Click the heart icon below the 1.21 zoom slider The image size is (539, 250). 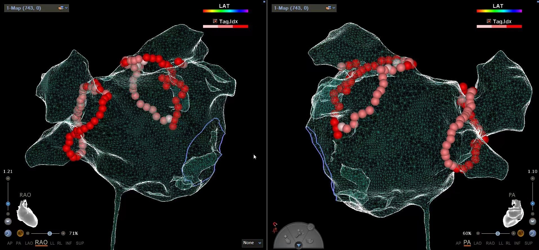pos(8,222)
